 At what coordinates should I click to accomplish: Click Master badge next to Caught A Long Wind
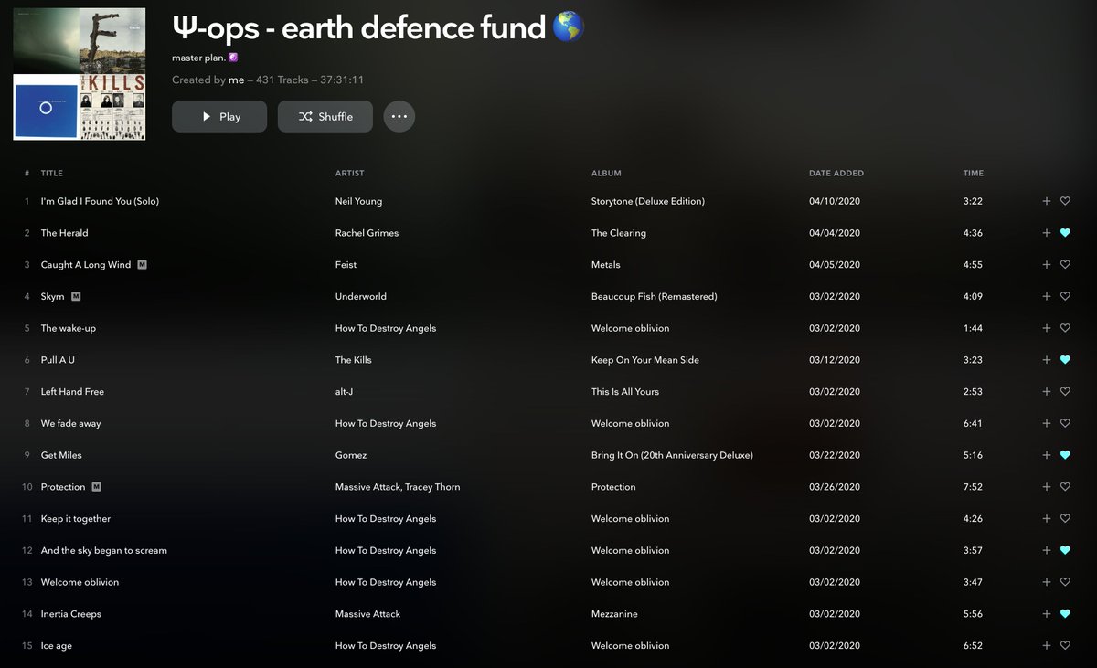tap(142, 265)
